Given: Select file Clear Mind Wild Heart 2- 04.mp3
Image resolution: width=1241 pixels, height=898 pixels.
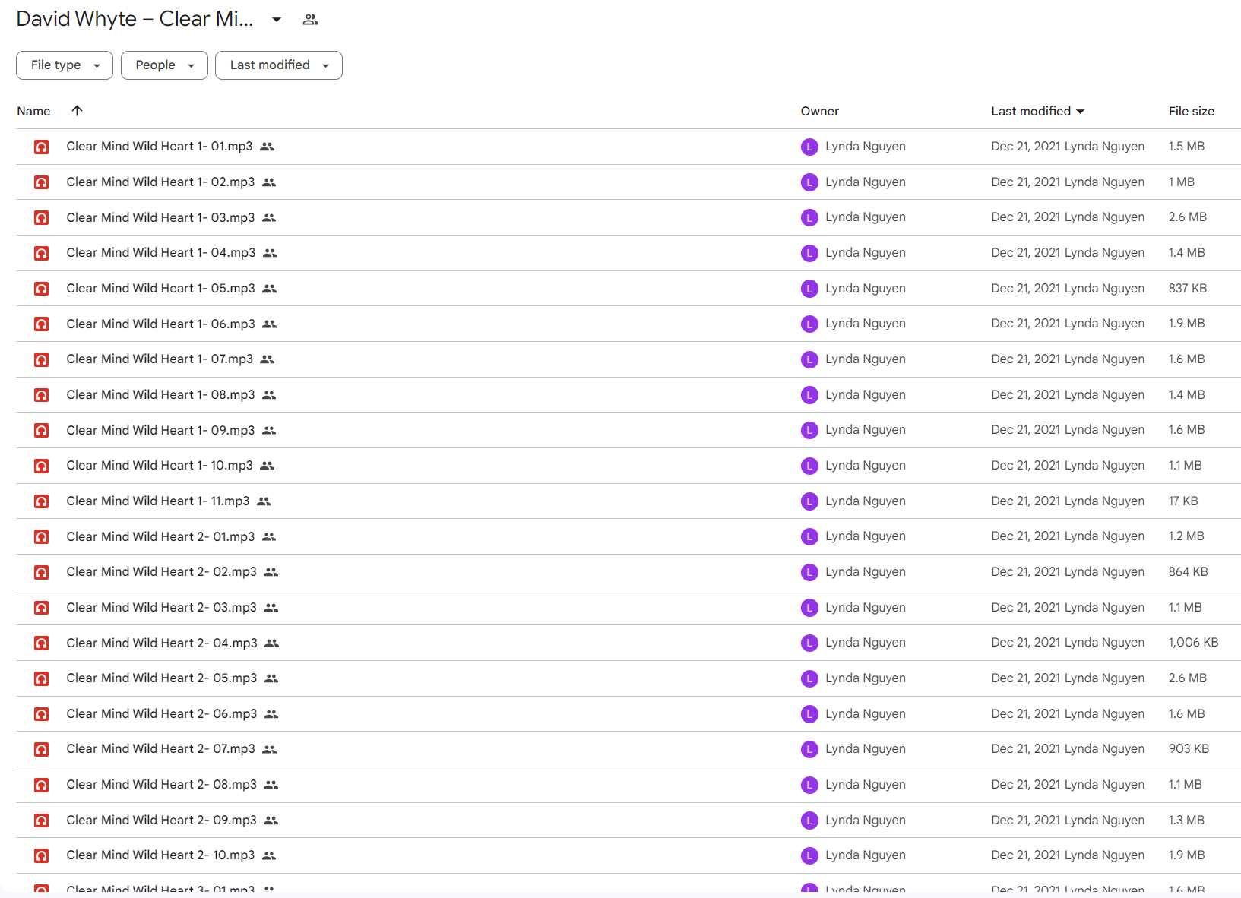Looking at the screenshot, I should [628, 643].
